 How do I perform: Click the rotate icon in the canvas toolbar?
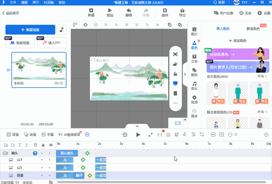[x=175, y=64]
